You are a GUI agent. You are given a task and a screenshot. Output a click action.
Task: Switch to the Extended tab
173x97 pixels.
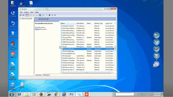(x=38, y=75)
